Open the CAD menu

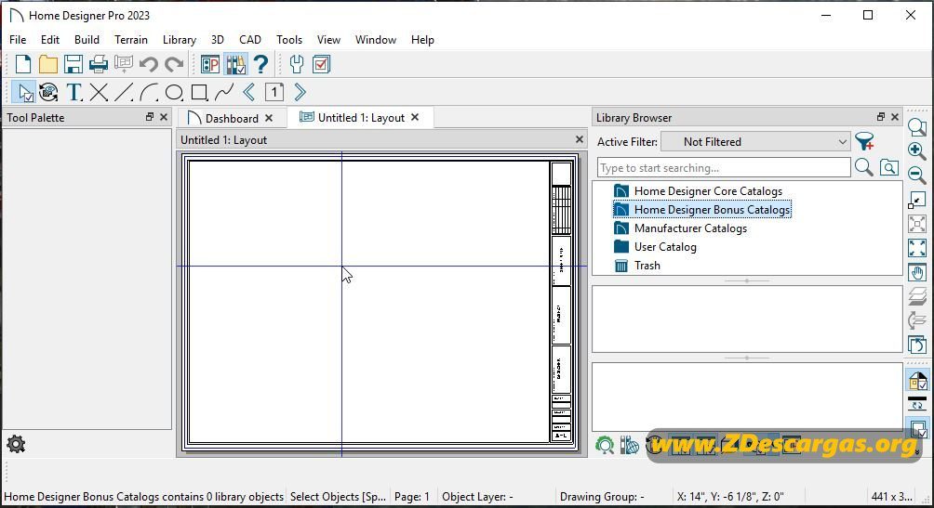pos(250,39)
